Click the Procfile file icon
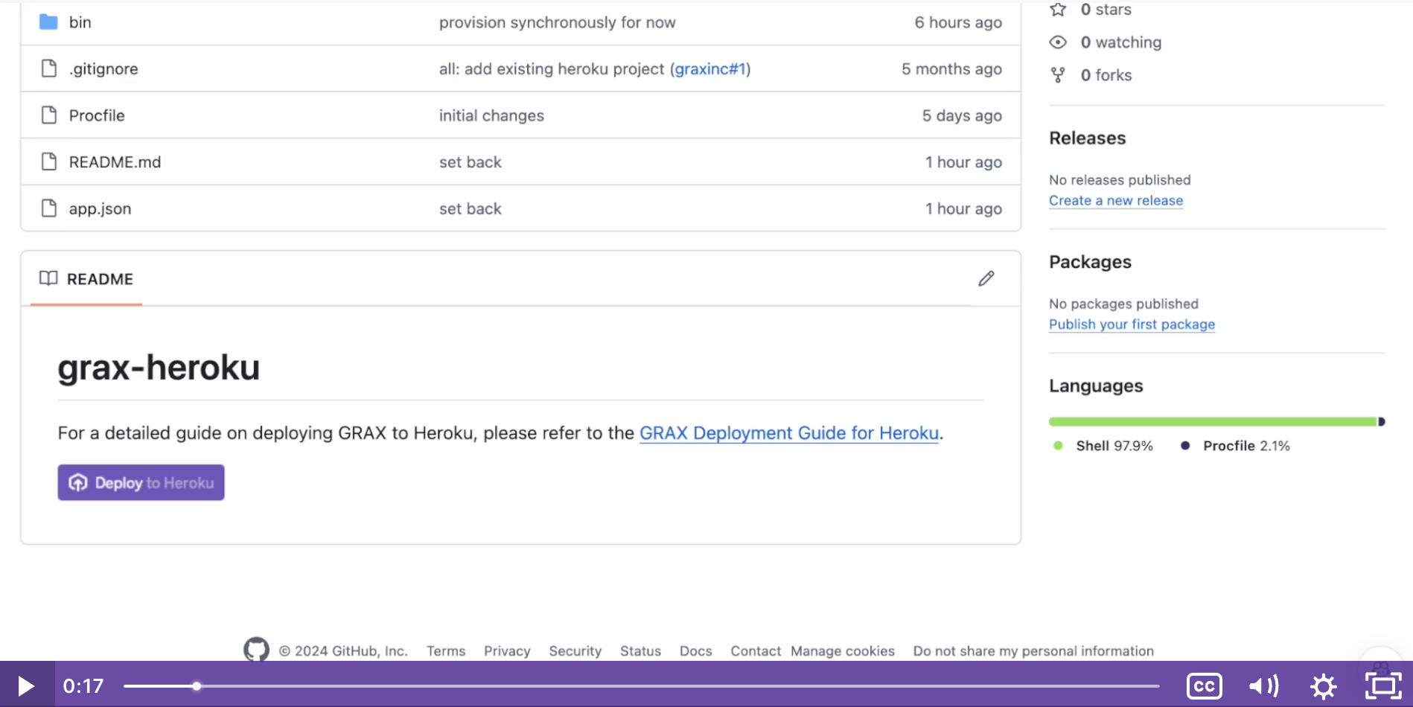The image size is (1413, 707). pyautogui.click(x=48, y=115)
